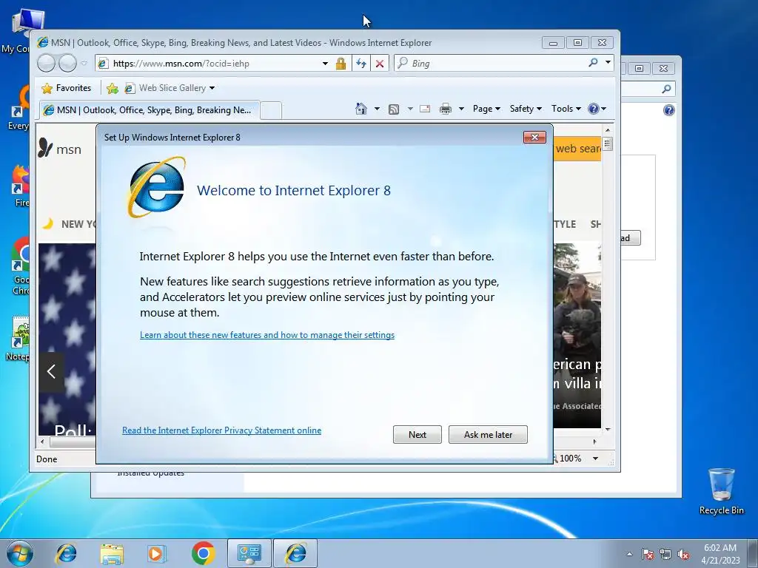
Task: Expand the Feeds dropdown arrow
Action: 410,109
